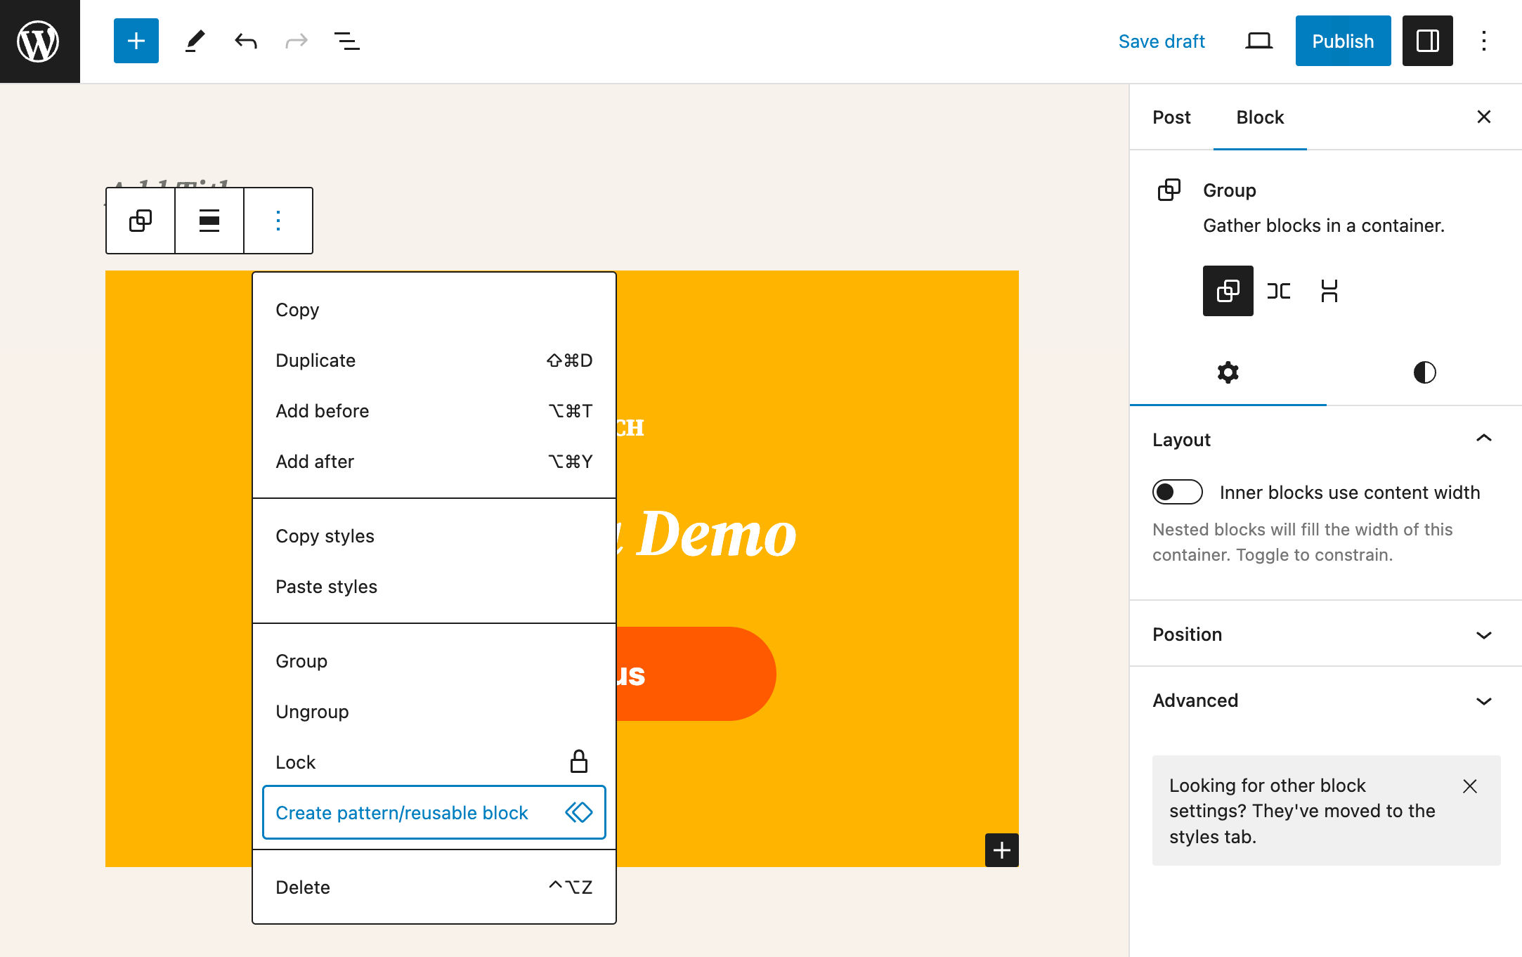Image resolution: width=1522 pixels, height=957 pixels.
Task: Click the WordPress logo icon
Action: point(39,41)
